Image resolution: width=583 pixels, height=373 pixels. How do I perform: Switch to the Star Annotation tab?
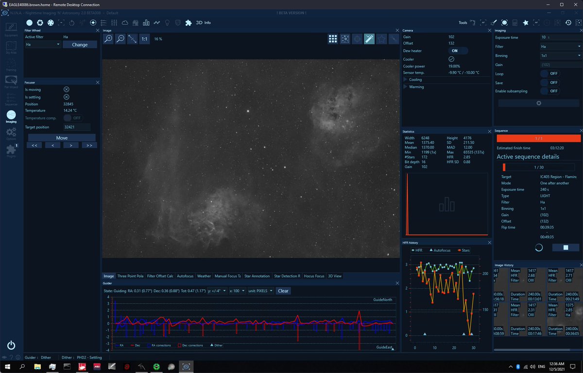[x=257, y=276]
